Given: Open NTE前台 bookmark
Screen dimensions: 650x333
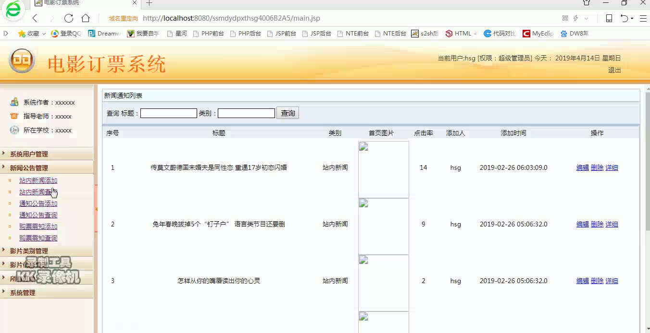Looking at the screenshot, I should pos(353,34).
